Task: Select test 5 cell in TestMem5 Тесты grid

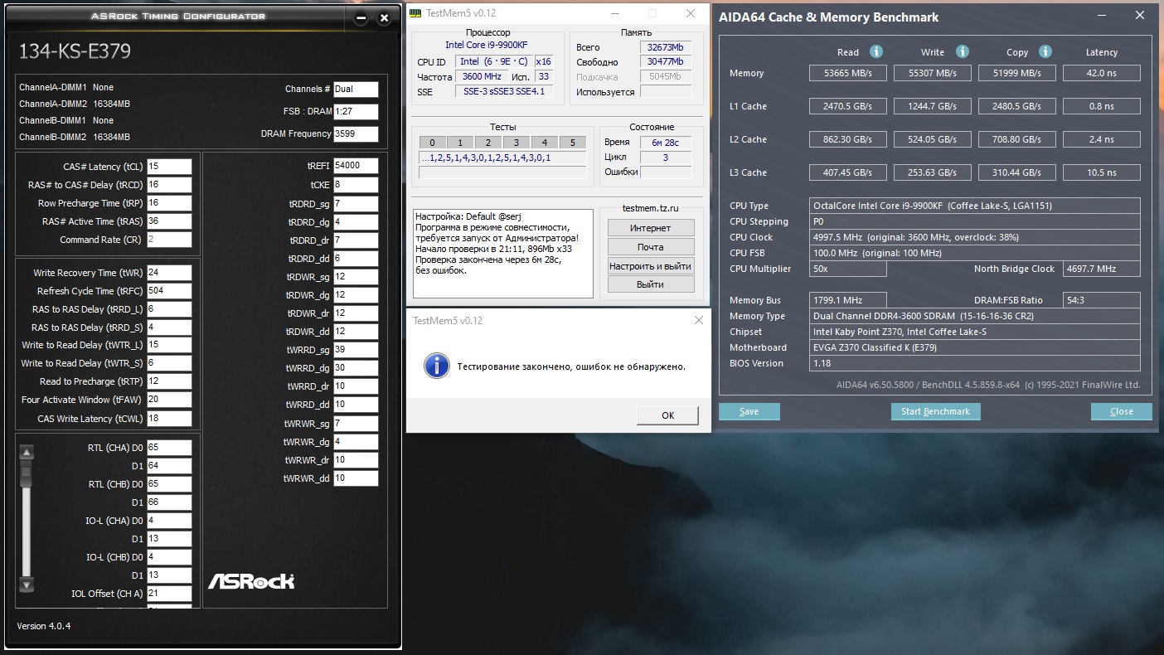Action: click(x=572, y=143)
